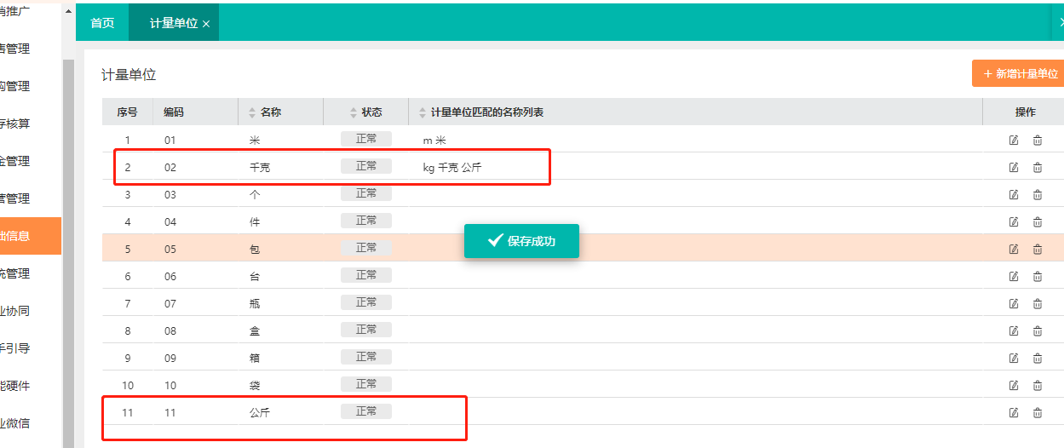Image resolution: width=1064 pixels, height=448 pixels.
Task: Edit the 公斤 unit row
Action: (1014, 413)
